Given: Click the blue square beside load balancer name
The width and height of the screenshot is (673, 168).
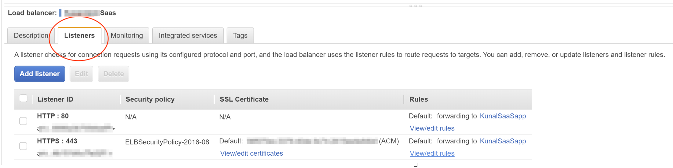Looking at the screenshot, I should (60, 13).
